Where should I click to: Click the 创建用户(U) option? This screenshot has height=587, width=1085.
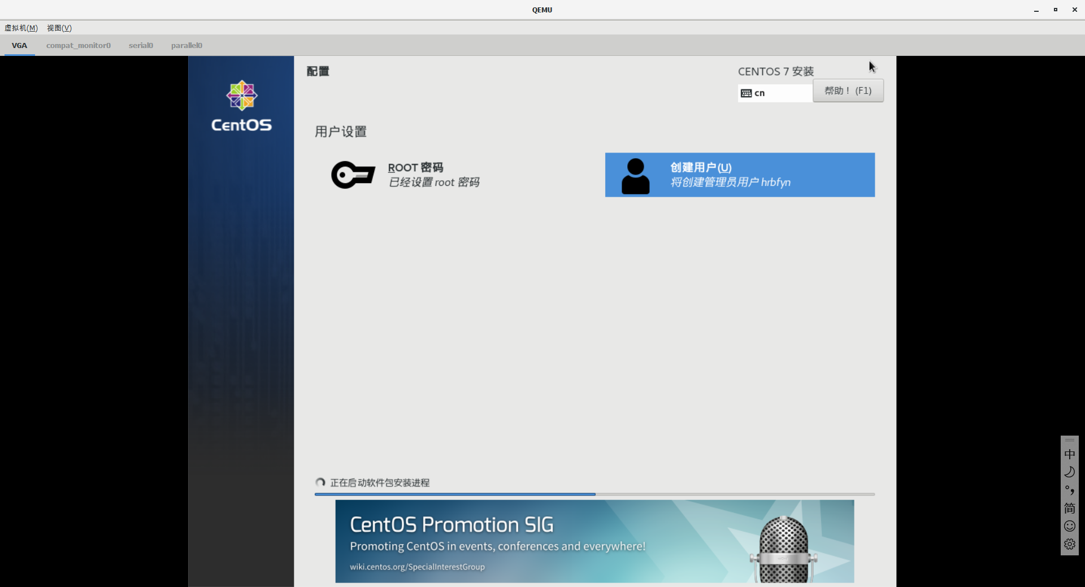(739, 175)
